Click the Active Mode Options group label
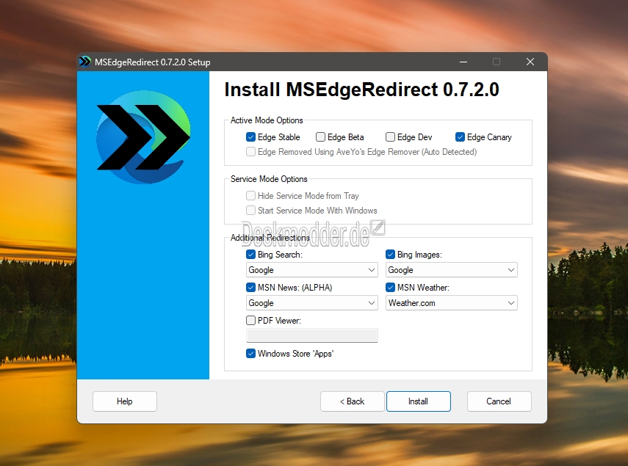The image size is (628, 466). [x=267, y=120]
